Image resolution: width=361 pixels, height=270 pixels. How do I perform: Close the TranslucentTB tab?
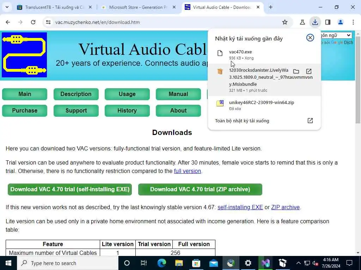pyautogui.click(x=90, y=7)
